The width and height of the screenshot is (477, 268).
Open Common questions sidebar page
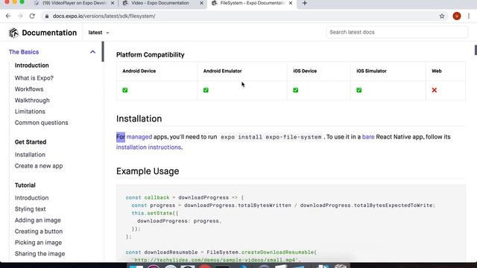coord(42,123)
